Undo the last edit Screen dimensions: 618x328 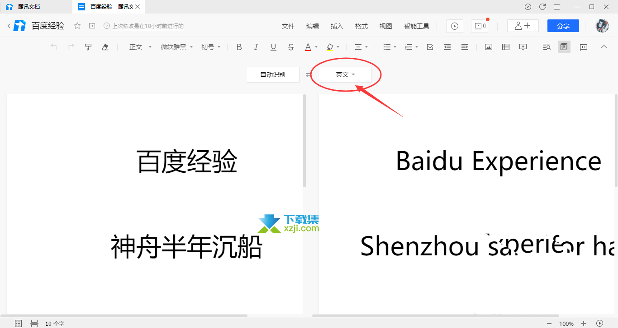point(54,47)
